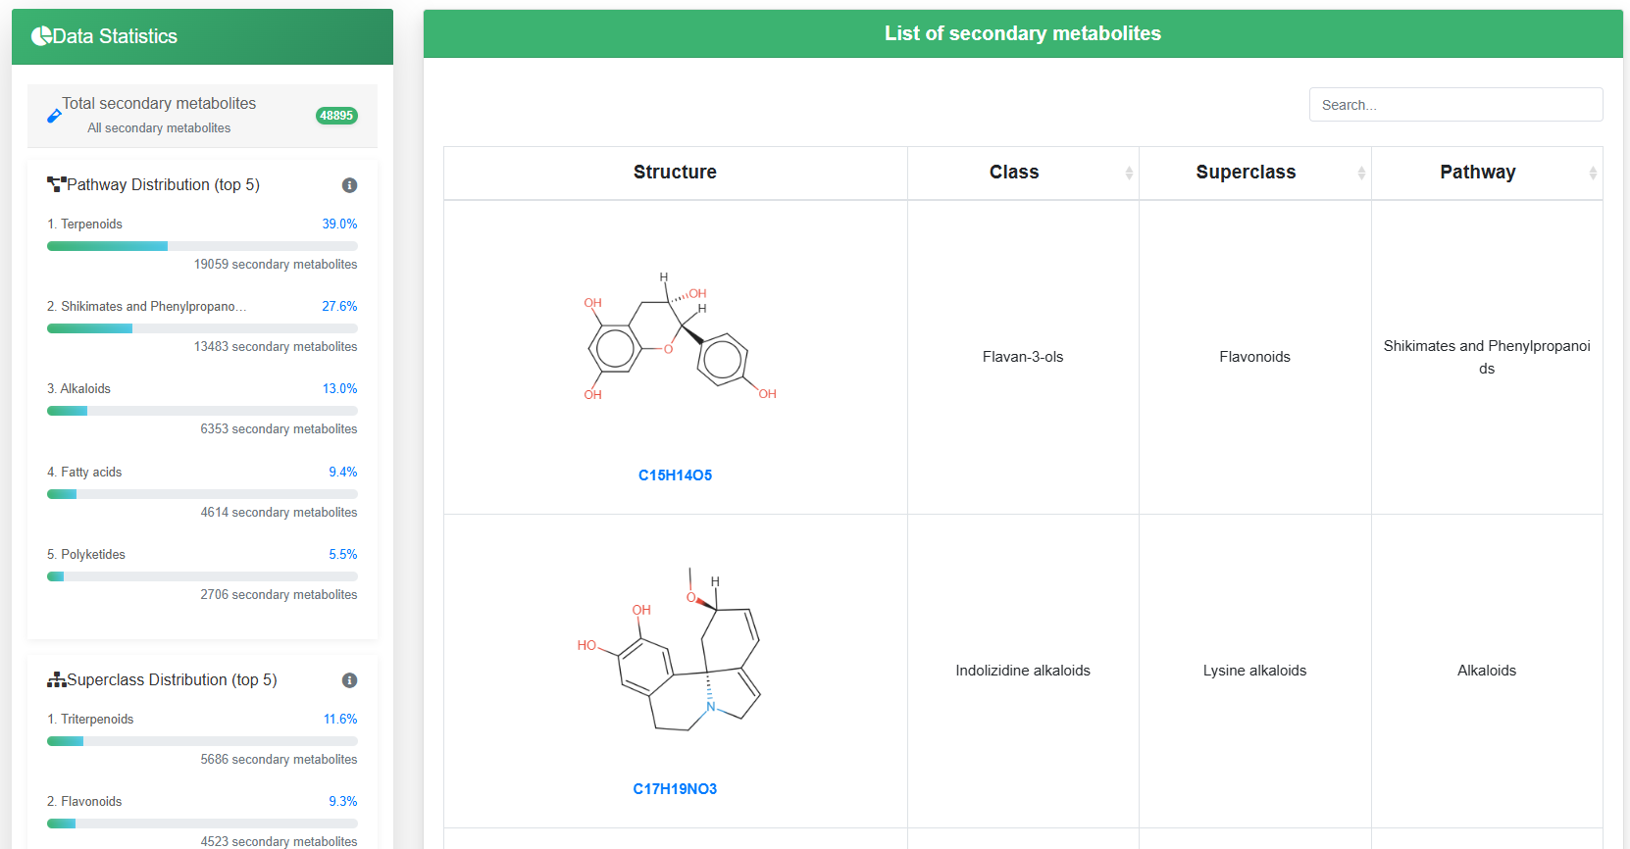Click the Structure column header
The image size is (1630, 849).
click(x=675, y=173)
